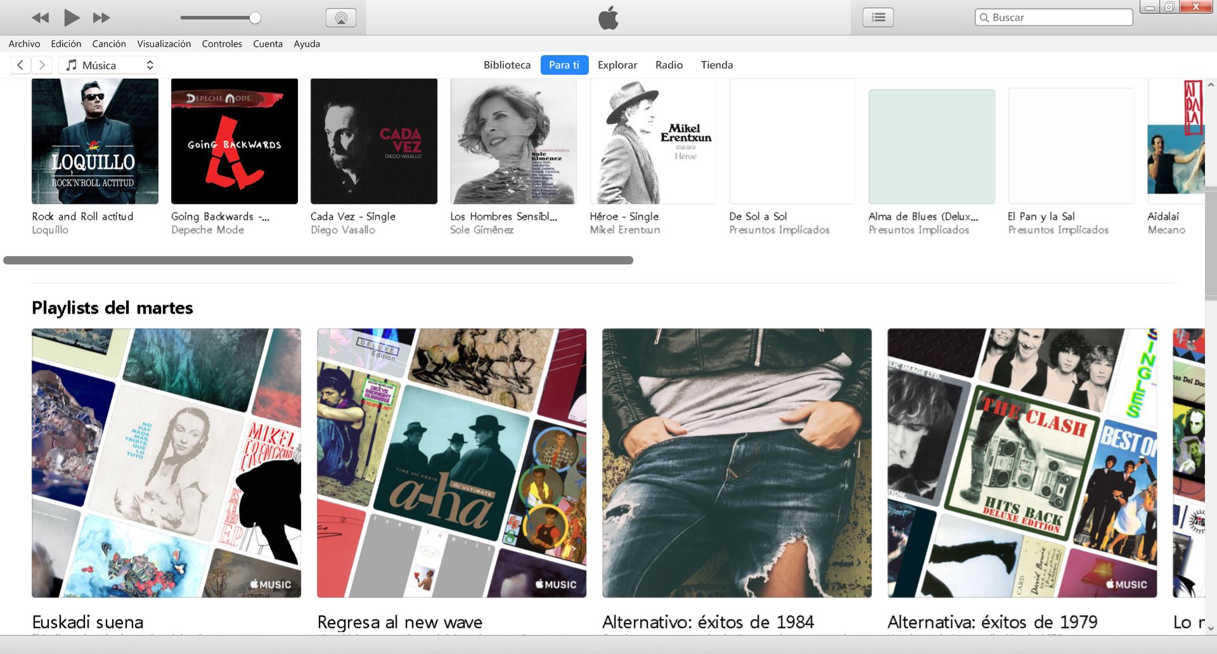Open the Radio tab
Image resolution: width=1217 pixels, height=654 pixels.
click(669, 65)
